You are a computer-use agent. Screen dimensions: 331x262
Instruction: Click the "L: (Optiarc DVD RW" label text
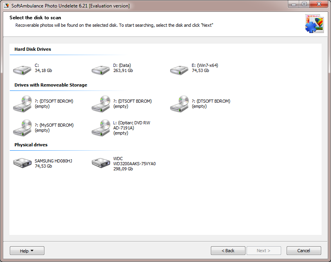click(132, 123)
